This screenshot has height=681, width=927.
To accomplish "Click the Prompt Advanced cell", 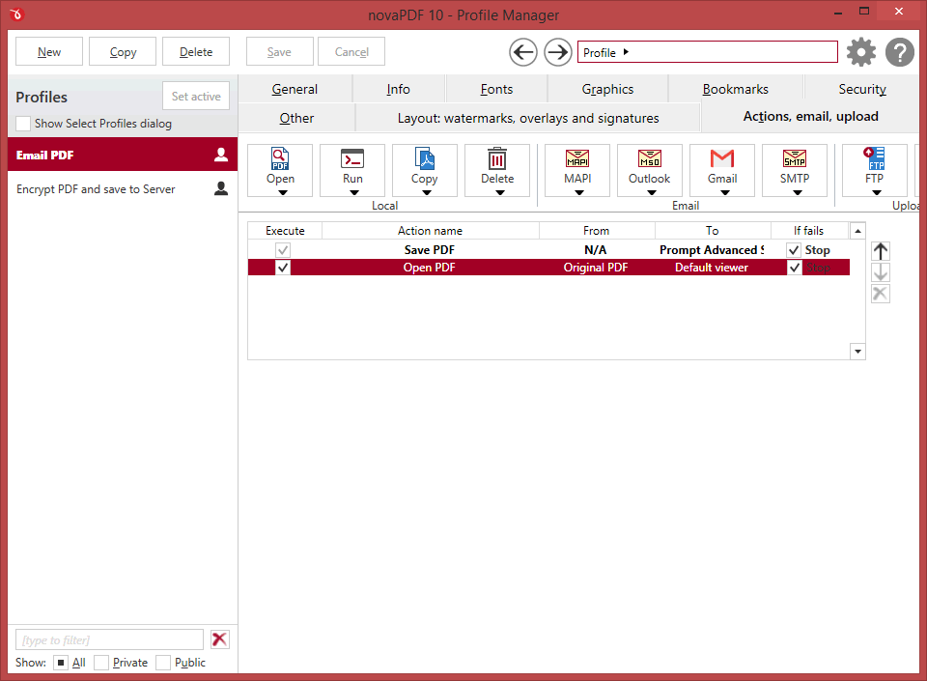I will [x=712, y=250].
